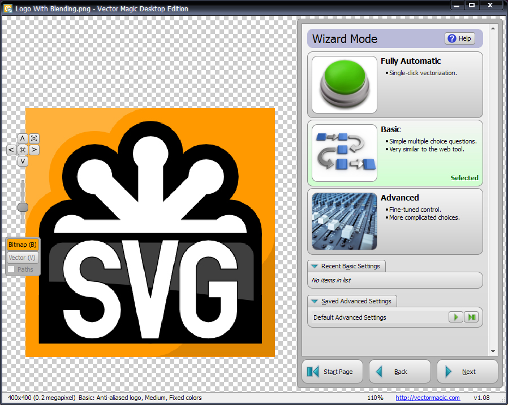
Task: Click the green Fully Automatic button image
Action: click(345, 85)
